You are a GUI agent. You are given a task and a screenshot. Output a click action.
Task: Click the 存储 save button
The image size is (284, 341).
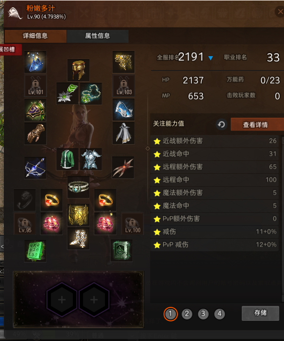[260, 313]
